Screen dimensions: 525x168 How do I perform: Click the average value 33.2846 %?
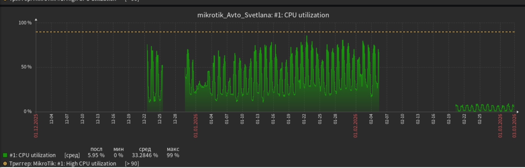coord(145,155)
